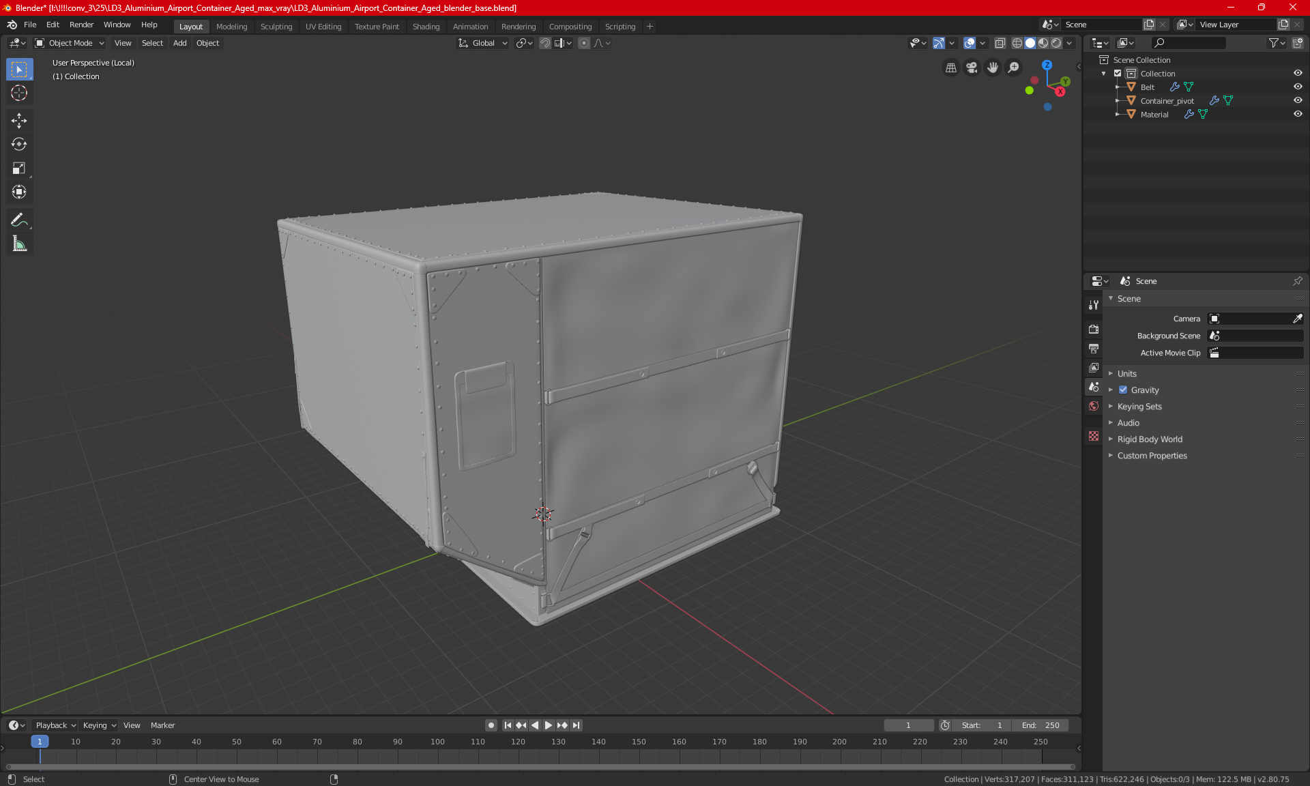Click the Annotate tool icon
The height and width of the screenshot is (786, 1310).
pyautogui.click(x=18, y=221)
